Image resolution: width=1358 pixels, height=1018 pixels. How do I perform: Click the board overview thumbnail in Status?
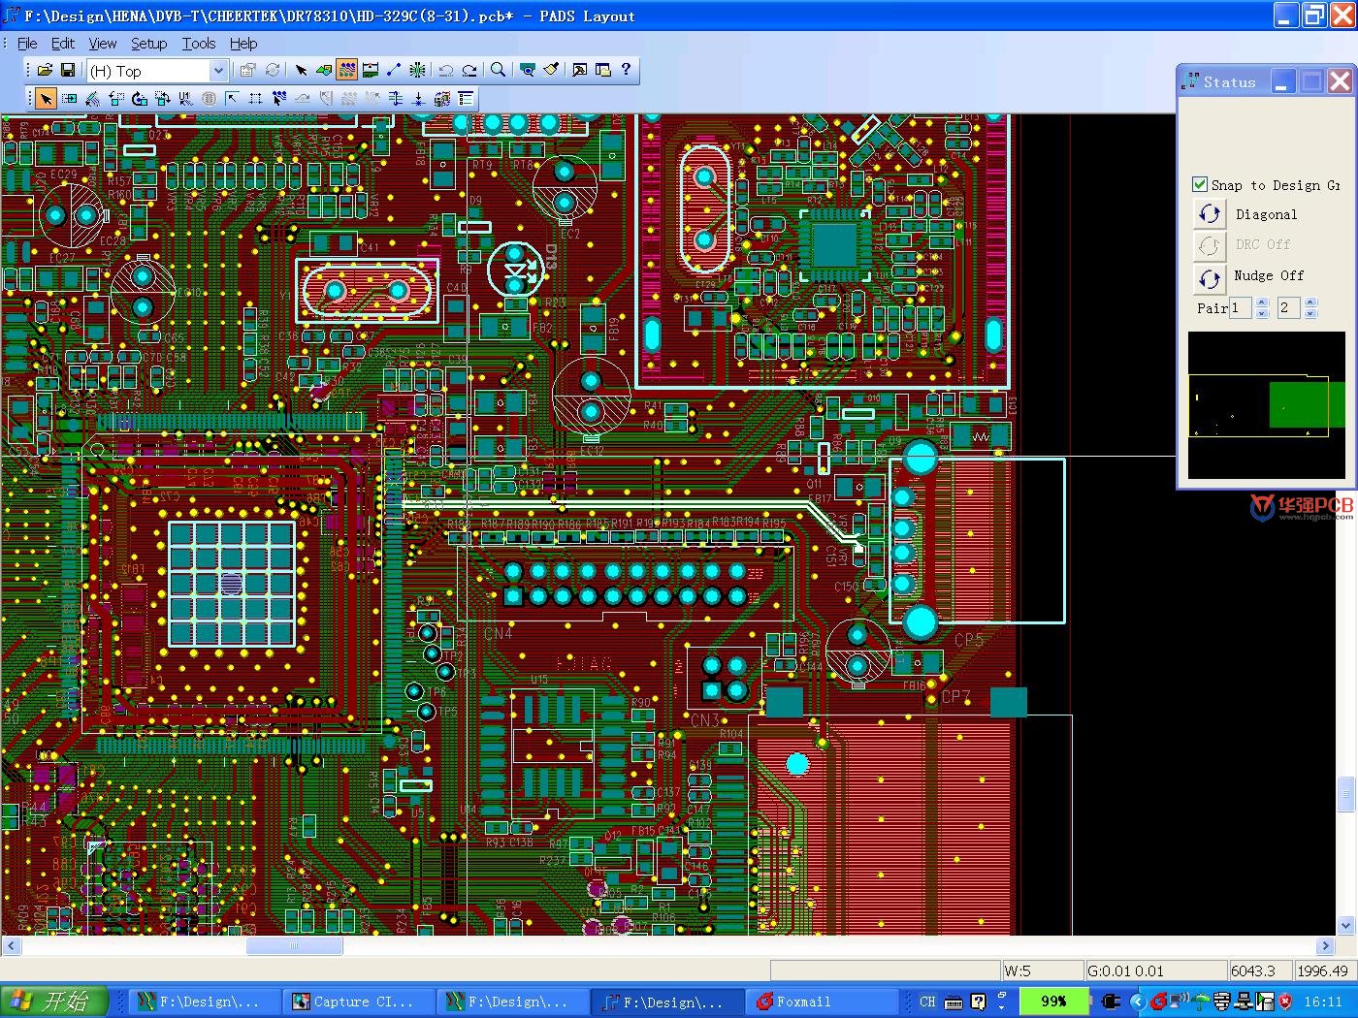1266,404
